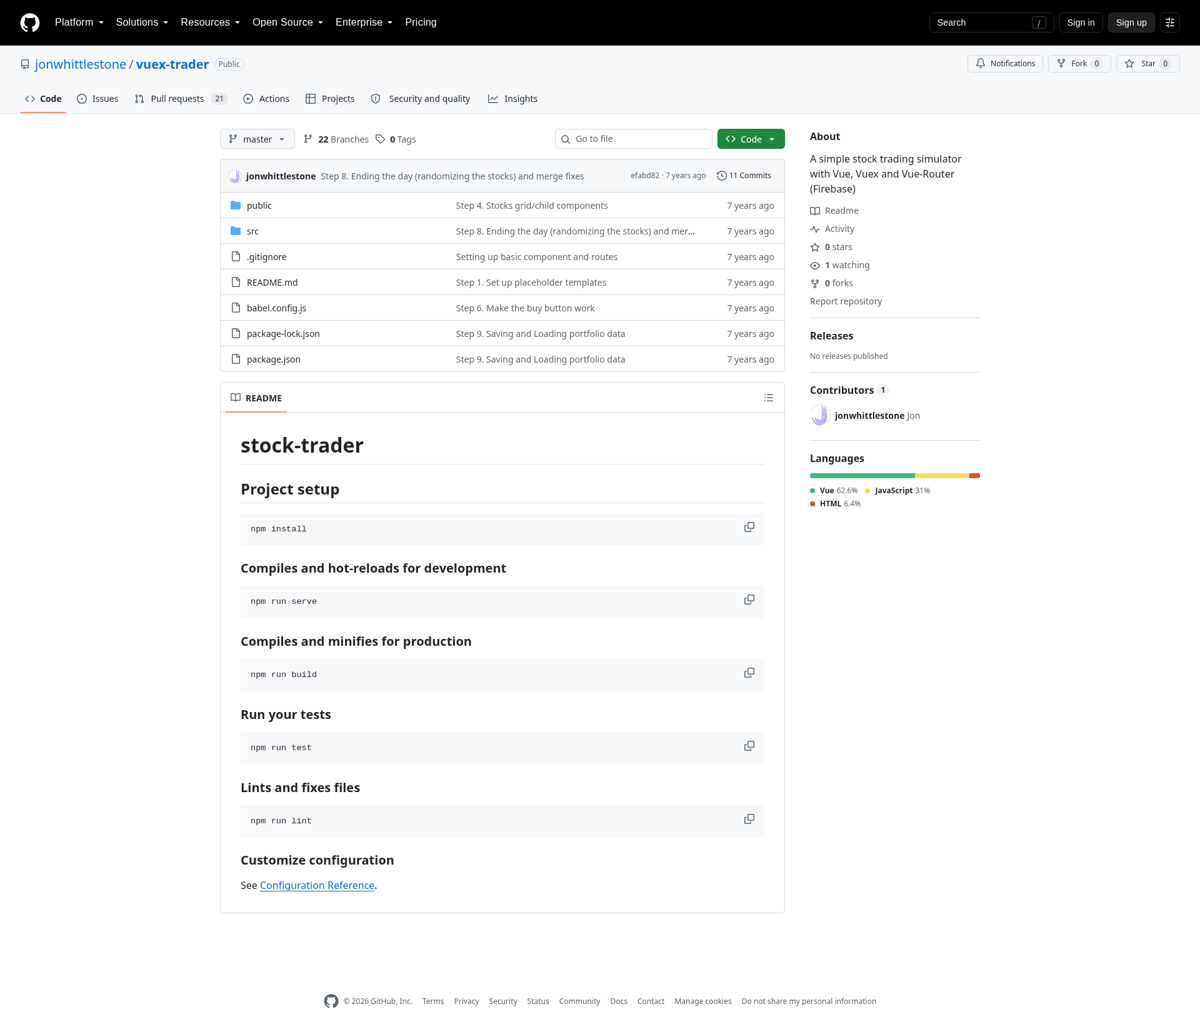1200x1034 pixels.
Task: Open the src folder
Action: (x=252, y=231)
